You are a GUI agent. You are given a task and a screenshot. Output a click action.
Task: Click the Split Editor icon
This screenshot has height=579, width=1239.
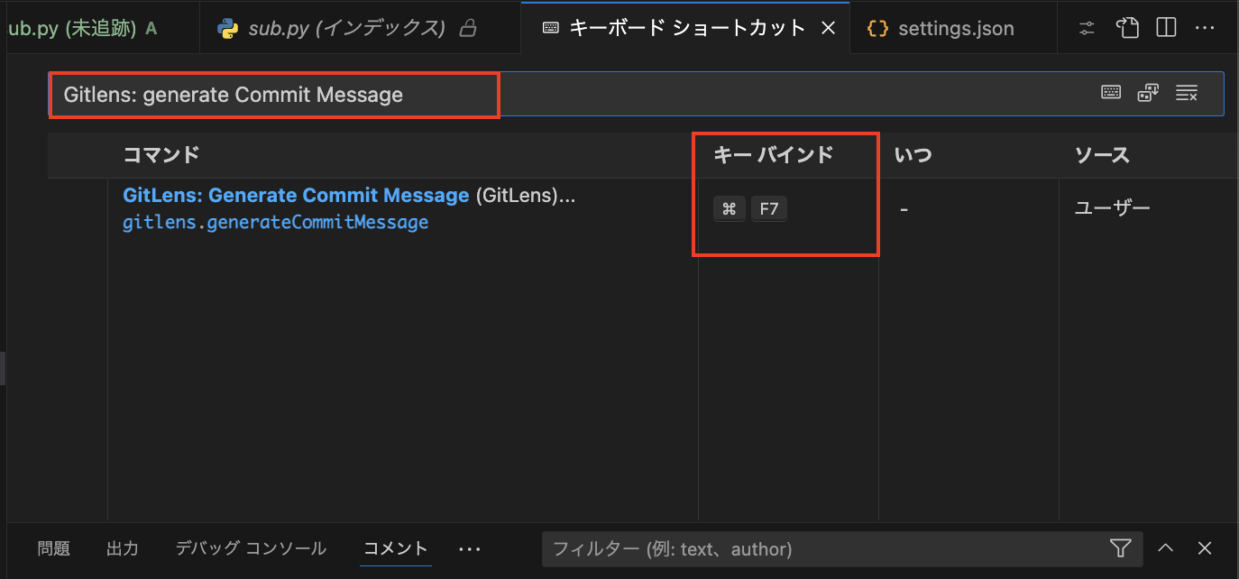1165,28
